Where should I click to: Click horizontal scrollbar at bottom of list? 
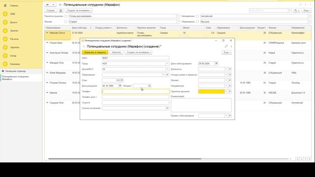pos(125,159)
